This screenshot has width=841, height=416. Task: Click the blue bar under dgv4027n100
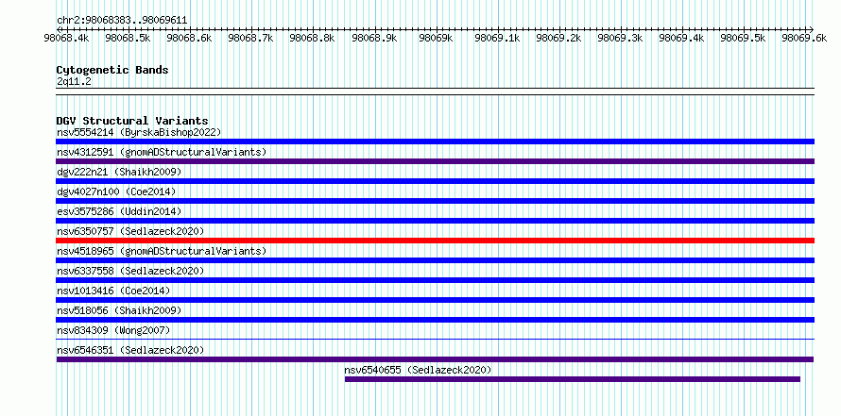pos(436,201)
